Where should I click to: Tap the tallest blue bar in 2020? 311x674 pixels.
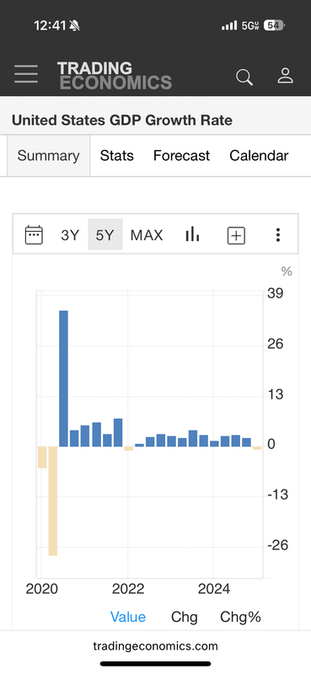pos(63,378)
